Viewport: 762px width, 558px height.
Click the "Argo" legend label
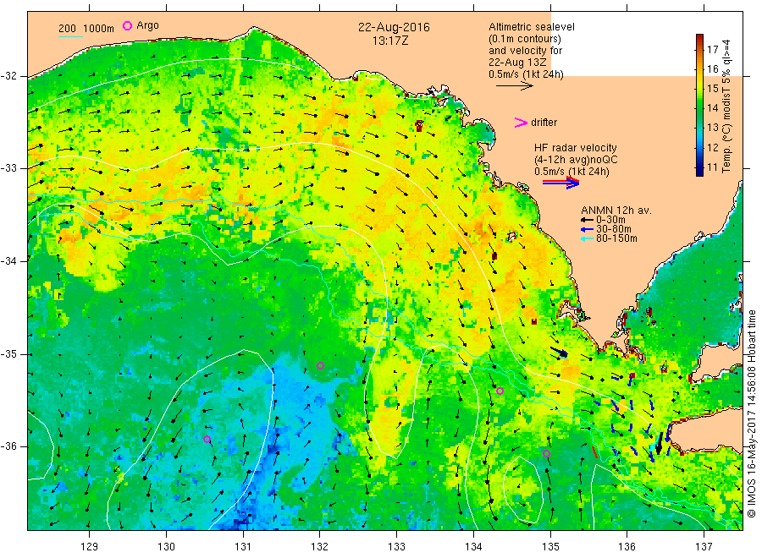[x=147, y=25]
